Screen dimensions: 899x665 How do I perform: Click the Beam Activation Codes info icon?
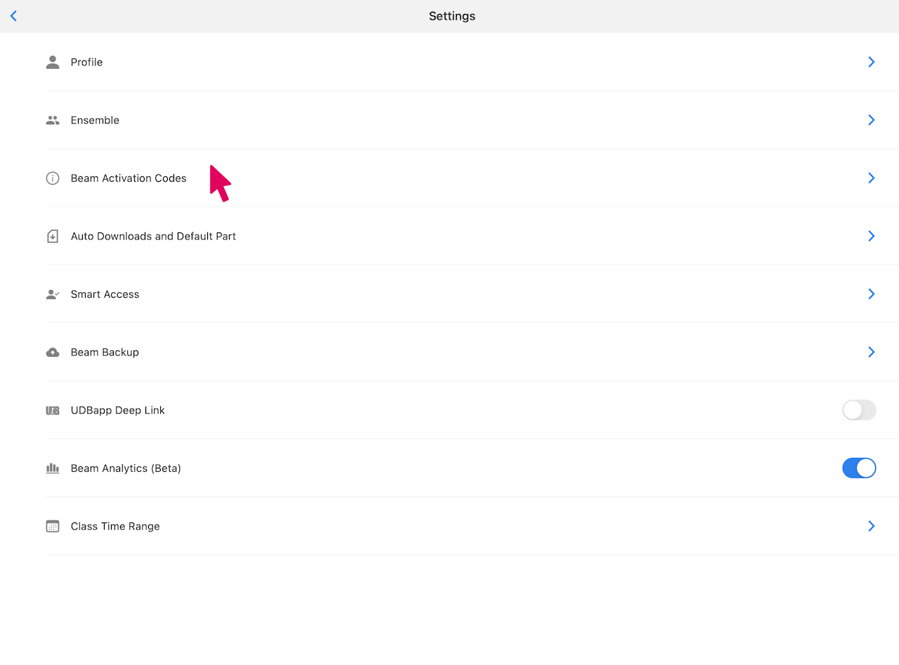tap(53, 178)
